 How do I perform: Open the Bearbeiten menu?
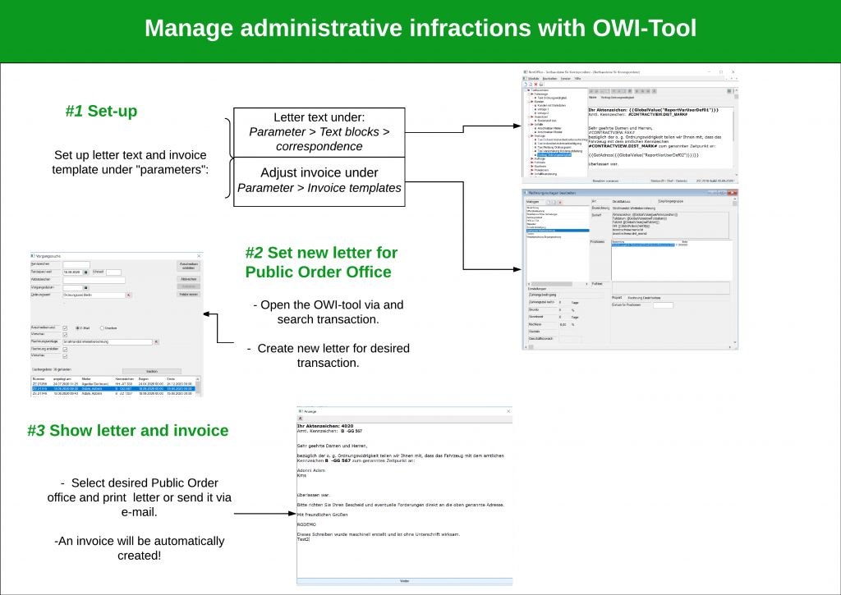click(x=549, y=79)
